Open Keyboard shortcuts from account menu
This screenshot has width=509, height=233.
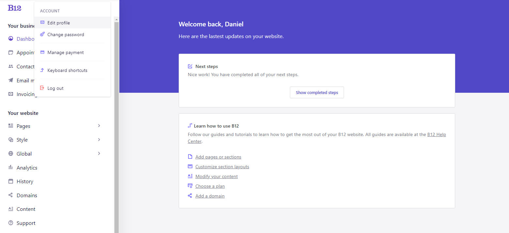pos(67,70)
